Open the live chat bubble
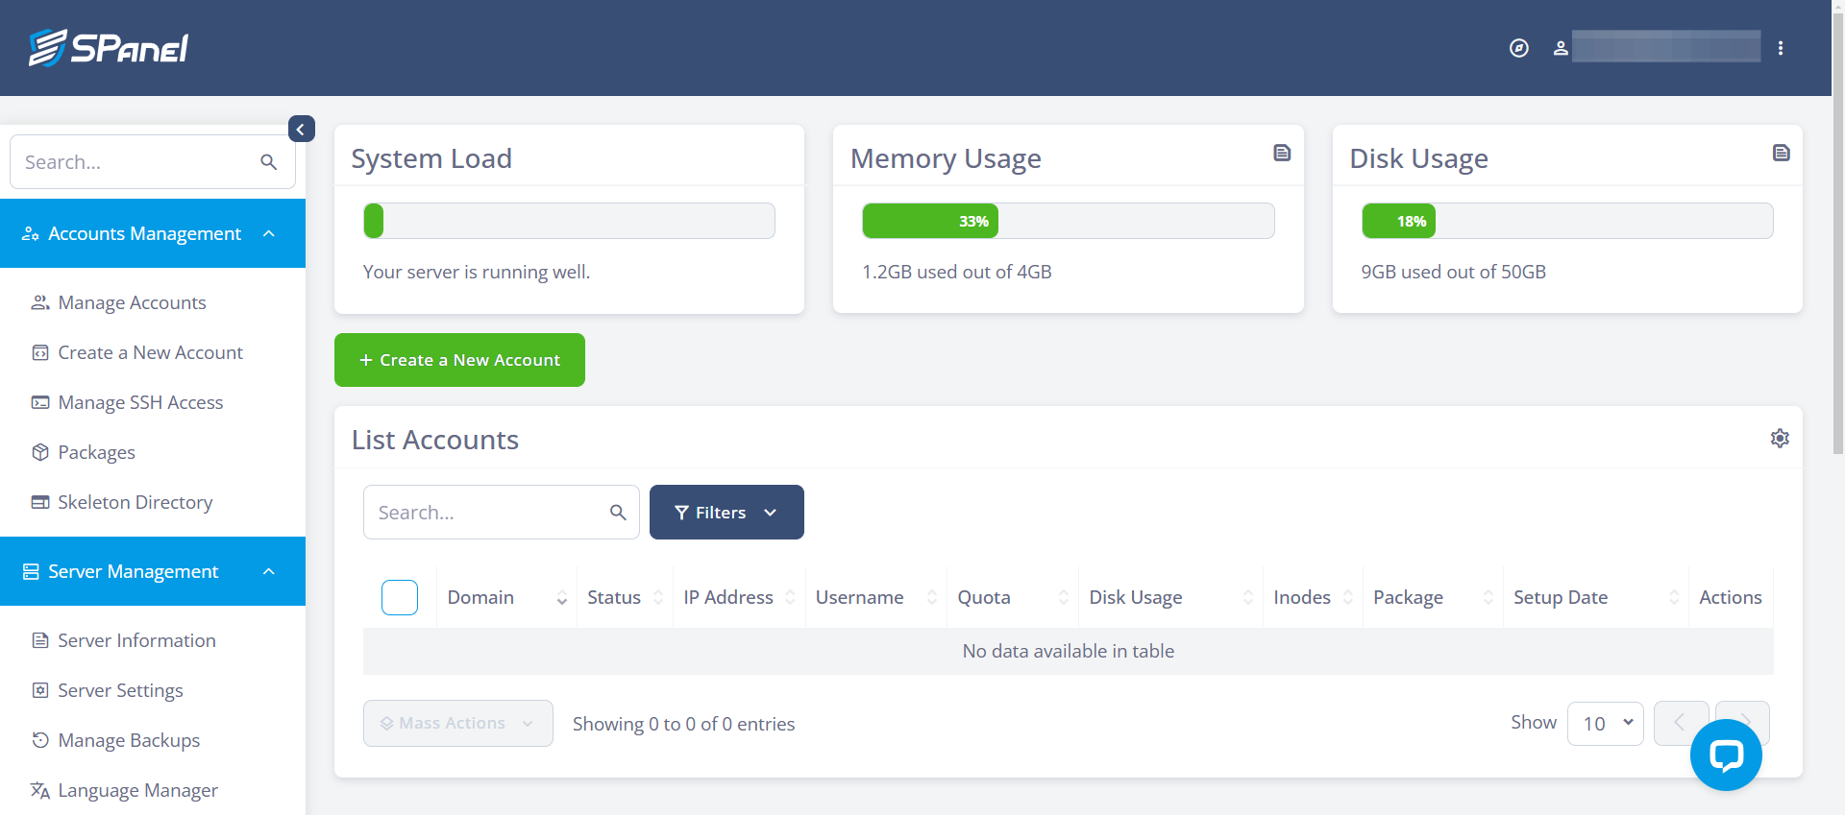The width and height of the screenshot is (1845, 815). 1726,755
